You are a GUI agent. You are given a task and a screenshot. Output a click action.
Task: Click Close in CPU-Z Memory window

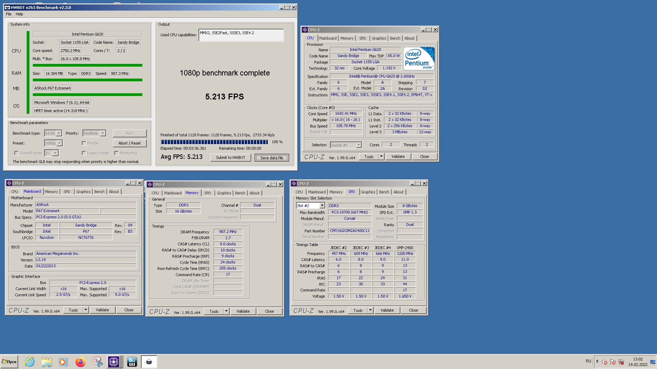click(x=269, y=311)
